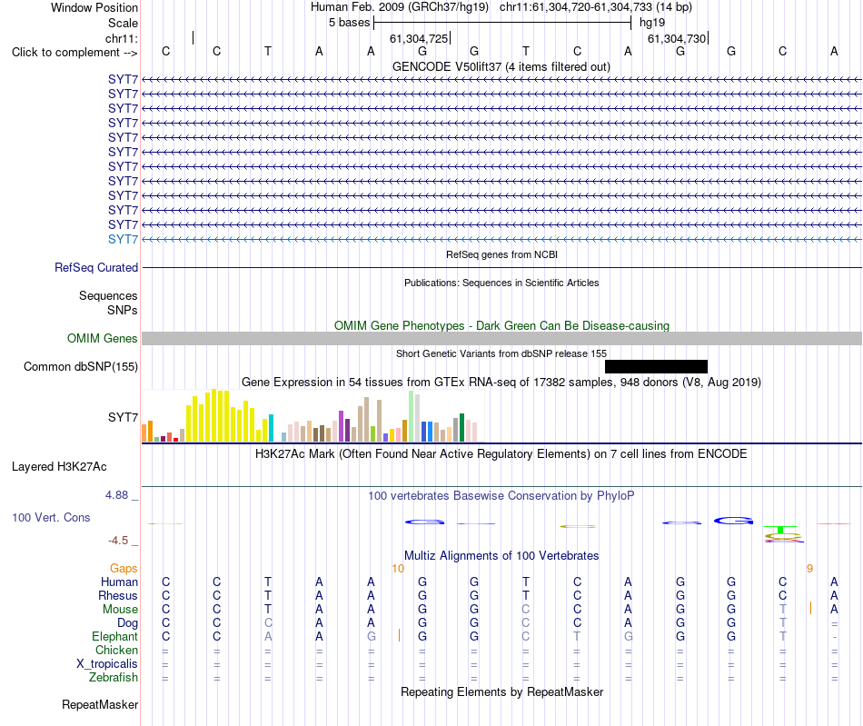Click the cyan bar in the GTEx expression chart
This screenshot has height=726, width=863.
tap(271, 428)
